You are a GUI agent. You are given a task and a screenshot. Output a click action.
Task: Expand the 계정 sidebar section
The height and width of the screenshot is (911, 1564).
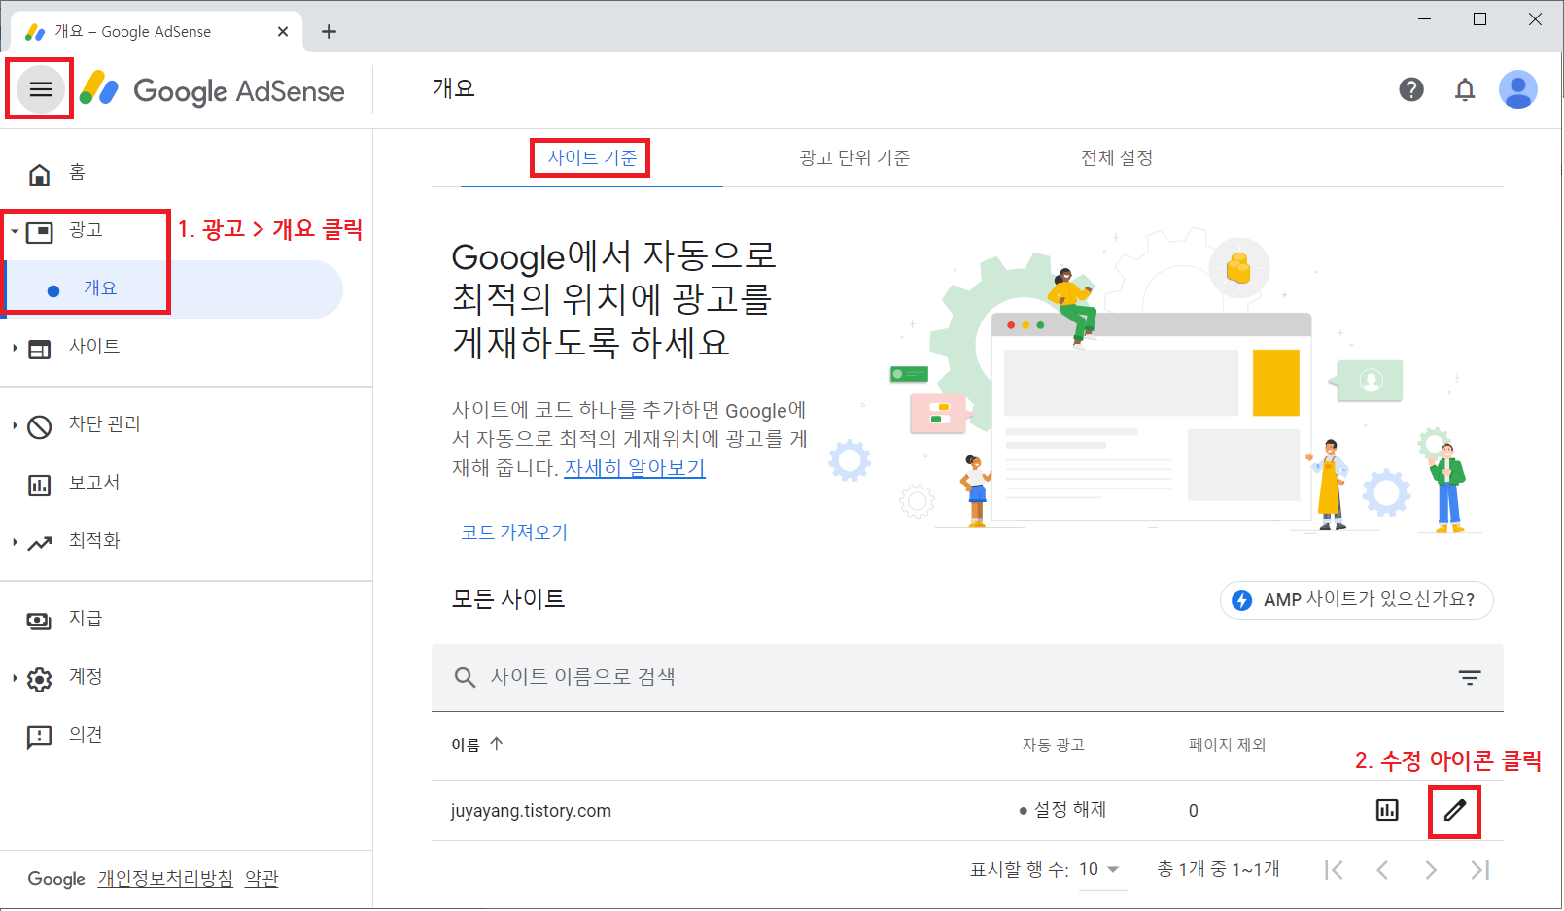coord(15,678)
